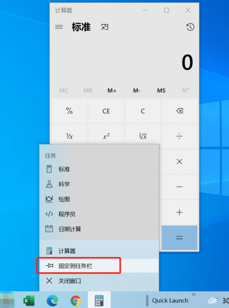Image resolution: width=229 pixels, height=308 pixels.
Task: Click the MC memory clear button
Action: 64,91
